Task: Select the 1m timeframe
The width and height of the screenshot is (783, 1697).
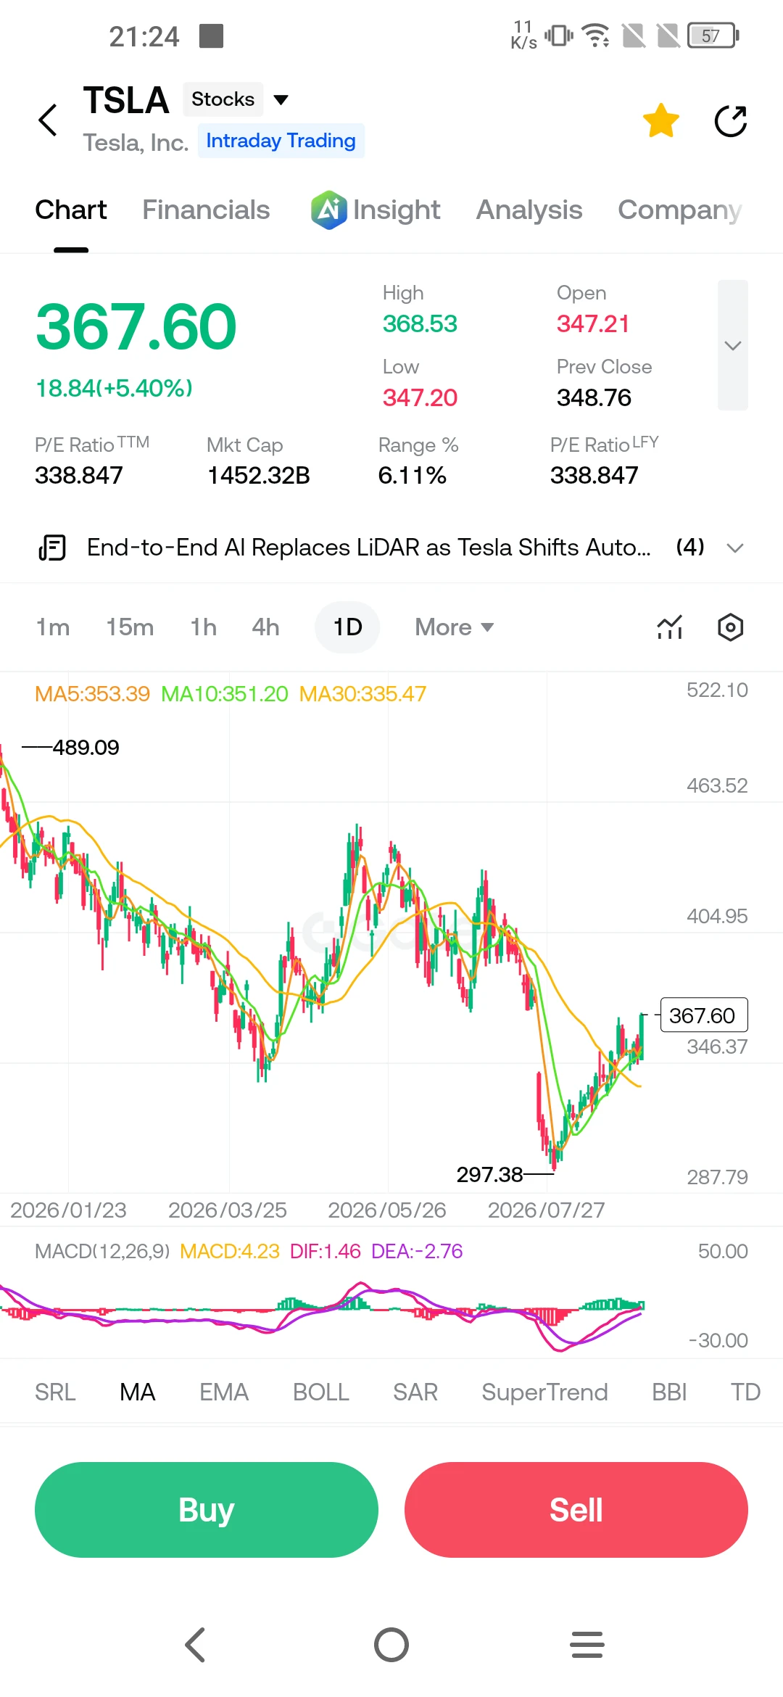Action: click(53, 627)
